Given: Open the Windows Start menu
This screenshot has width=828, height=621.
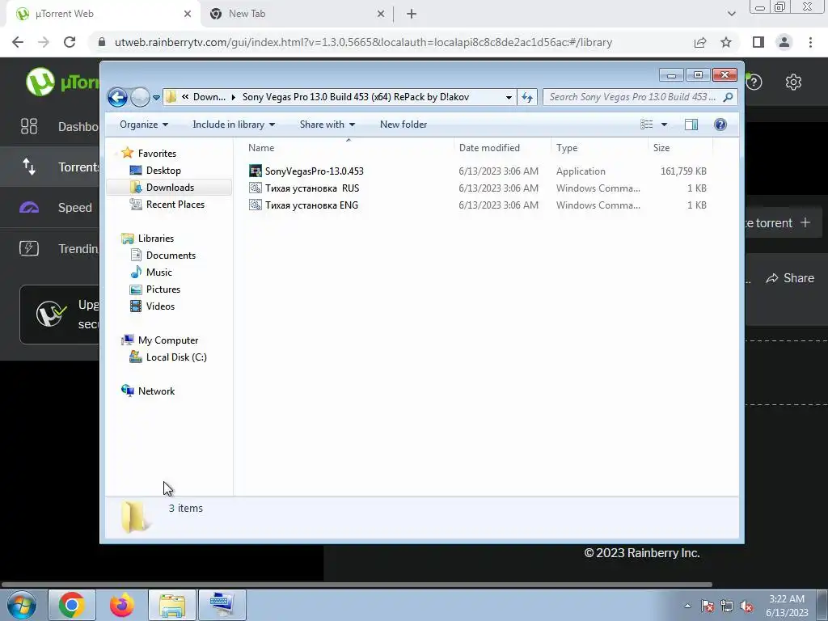Looking at the screenshot, I should (x=22, y=605).
